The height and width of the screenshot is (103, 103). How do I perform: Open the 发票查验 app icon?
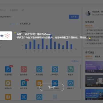[39, 69]
